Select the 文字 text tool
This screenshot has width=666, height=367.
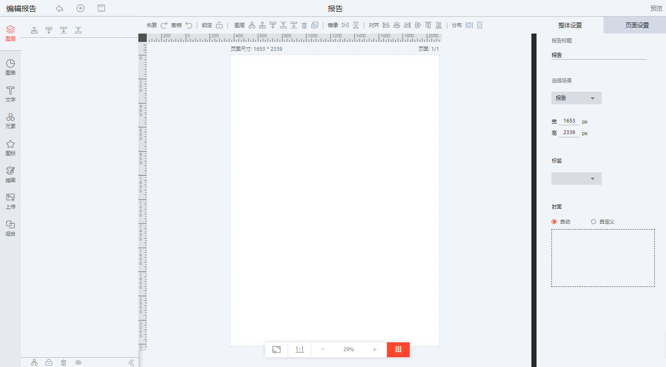point(10,94)
